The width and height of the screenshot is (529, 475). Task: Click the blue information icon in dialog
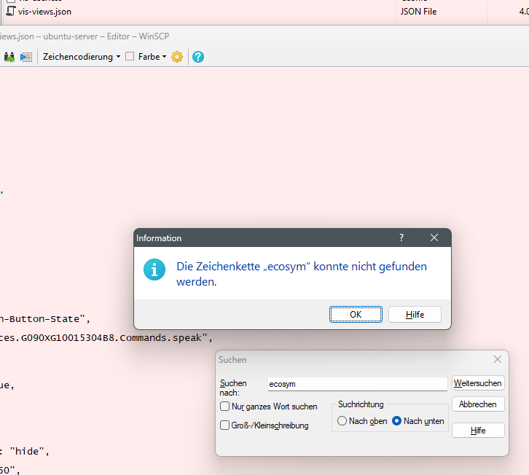tap(154, 270)
